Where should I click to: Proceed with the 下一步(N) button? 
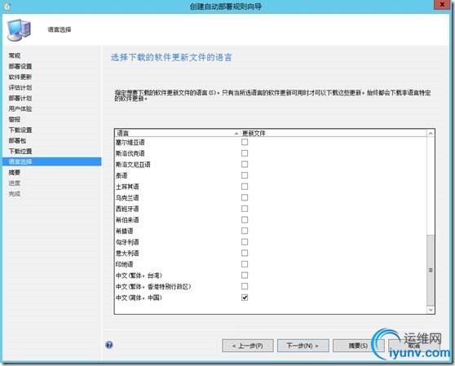point(303,346)
